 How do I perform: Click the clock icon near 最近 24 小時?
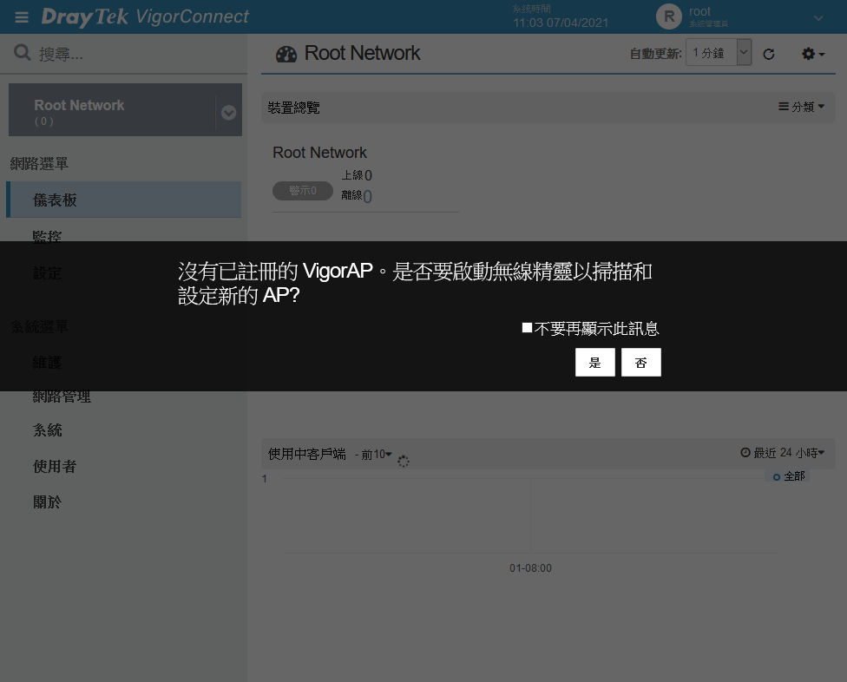click(745, 453)
